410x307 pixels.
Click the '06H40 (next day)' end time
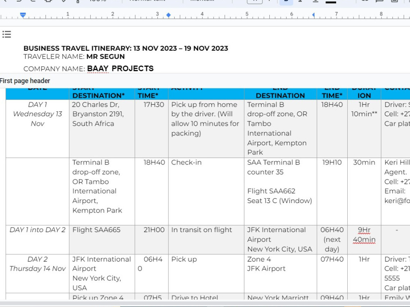[332, 239]
